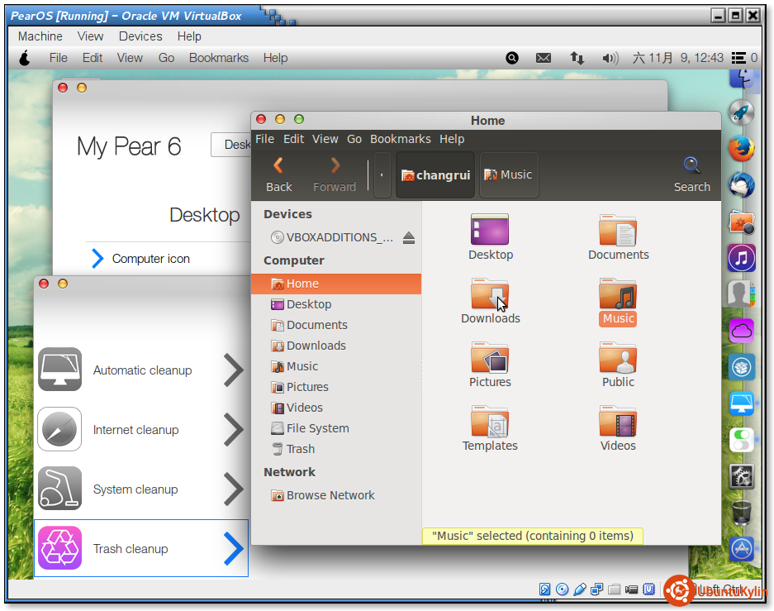Expand the Computer icon chevron
774x611 pixels.
pos(97,259)
